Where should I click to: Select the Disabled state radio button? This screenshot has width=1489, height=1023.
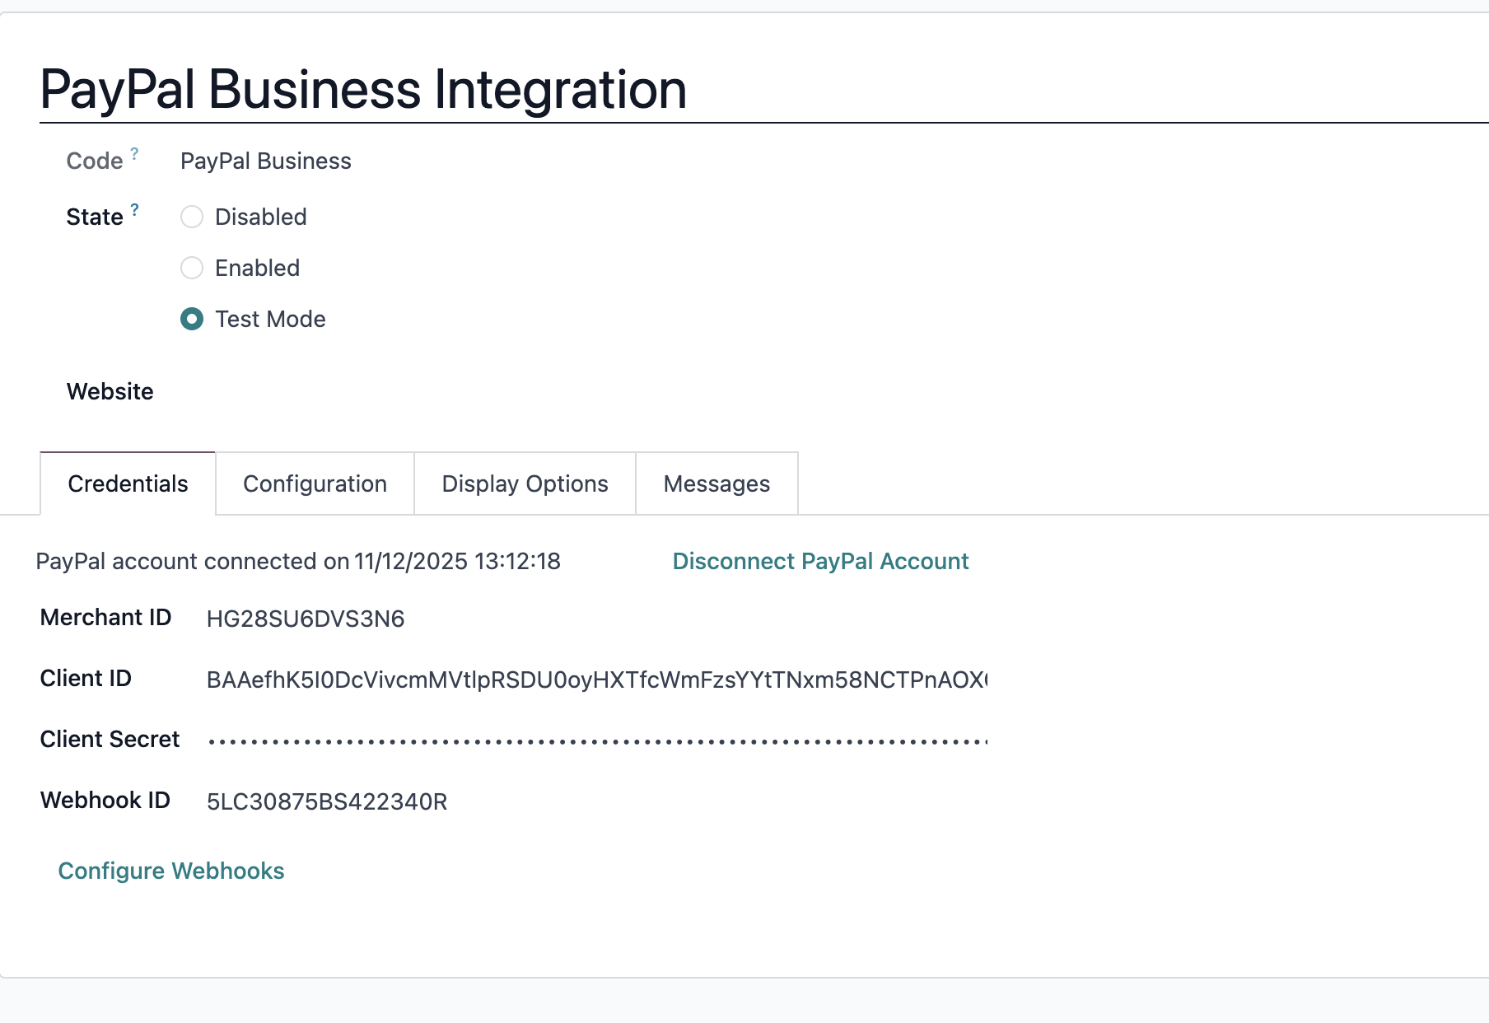point(192,217)
